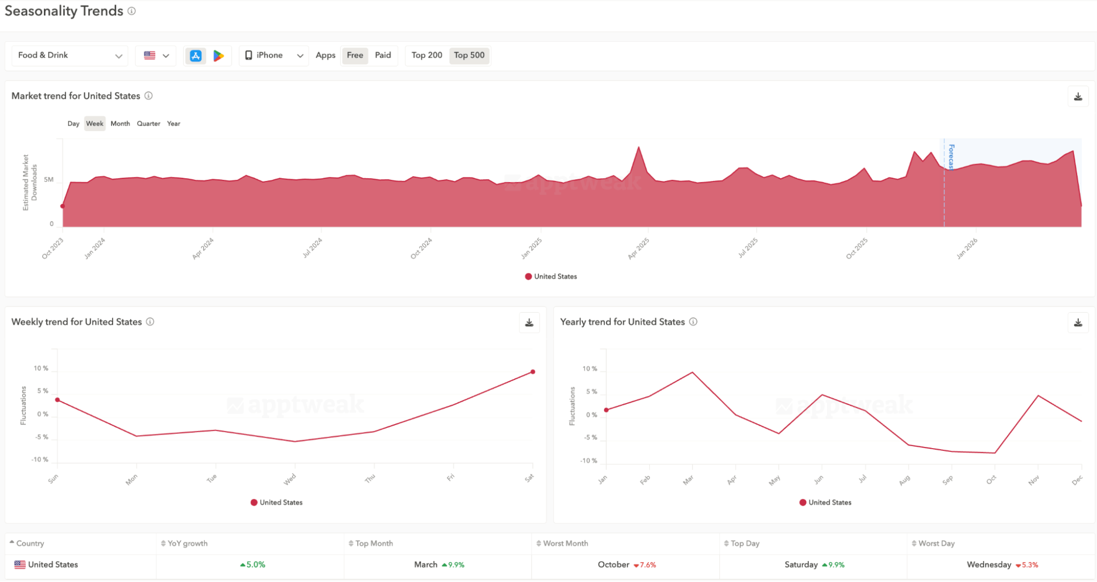
Task: Download the Market trend chart data
Action: point(1078,96)
